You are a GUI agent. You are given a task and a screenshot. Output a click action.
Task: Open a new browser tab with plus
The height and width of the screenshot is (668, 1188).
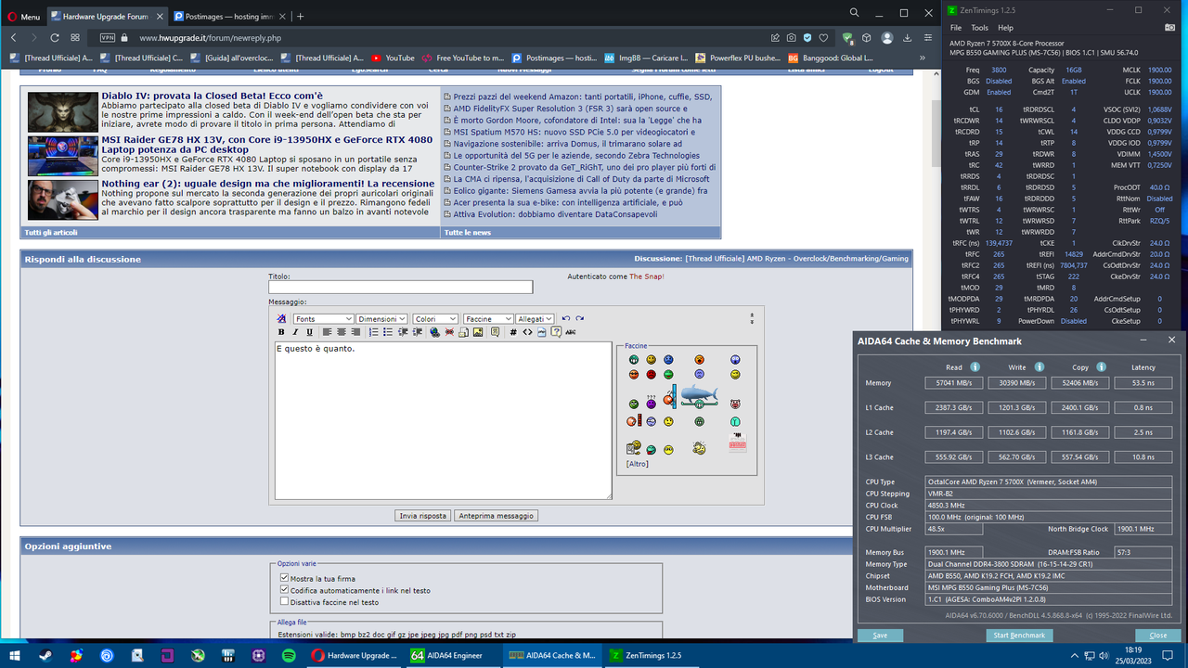coord(300,16)
